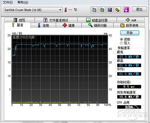
Task: Click the 突发传输速率 label
Action: coord(126,92)
